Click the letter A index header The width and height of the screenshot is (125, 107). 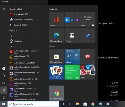click(11, 47)
